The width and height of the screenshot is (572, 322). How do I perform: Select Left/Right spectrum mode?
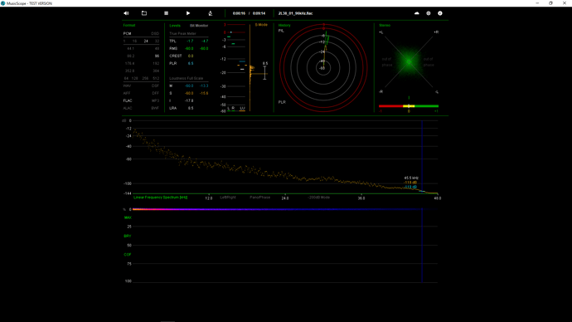228,198
